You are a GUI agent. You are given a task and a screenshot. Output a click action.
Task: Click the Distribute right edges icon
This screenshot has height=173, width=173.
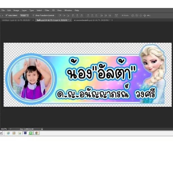(x=109, y=16)
